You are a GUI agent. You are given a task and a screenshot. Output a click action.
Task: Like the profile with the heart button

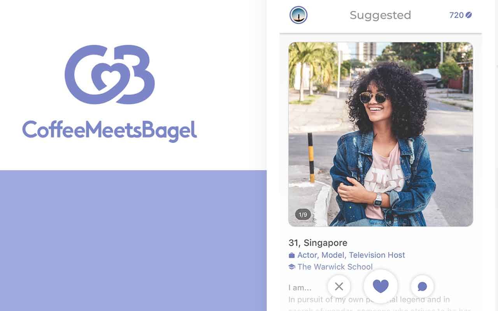pos(381,286)
